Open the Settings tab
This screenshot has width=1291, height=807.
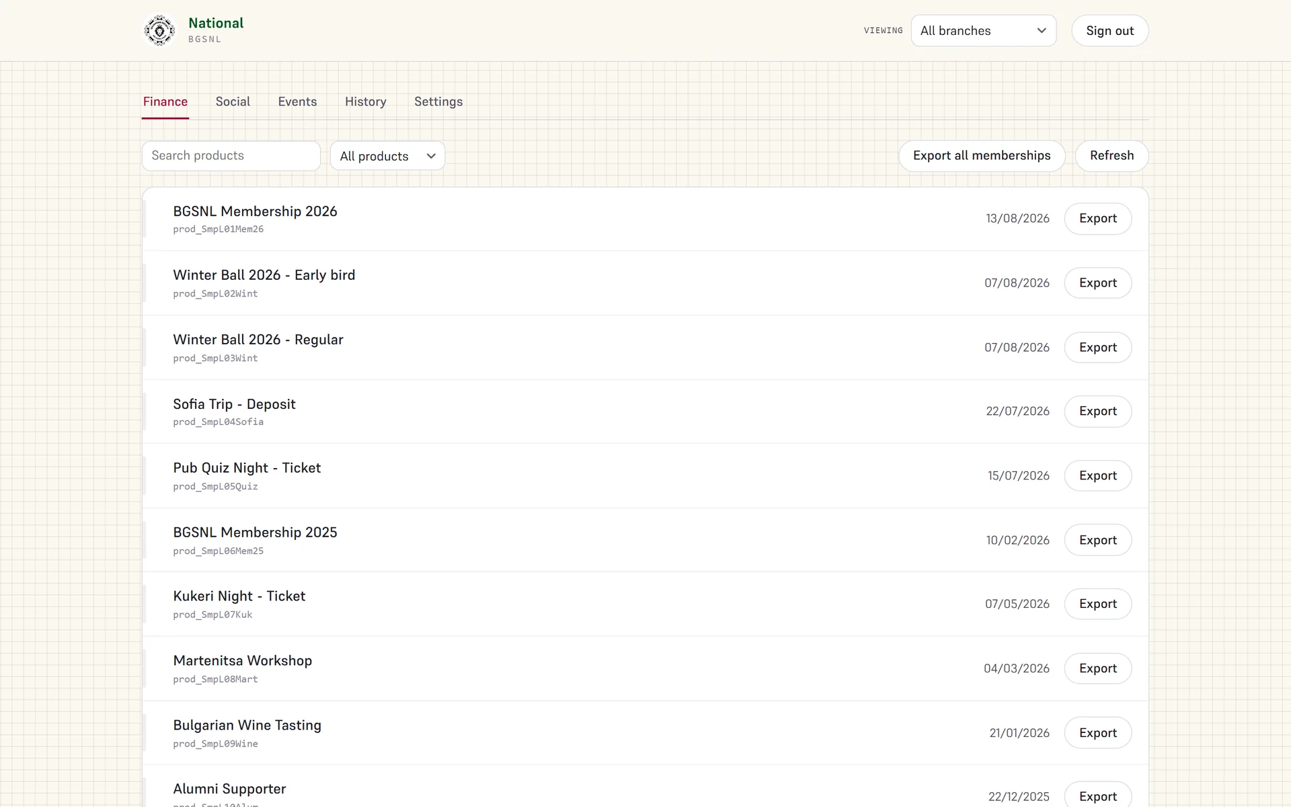coord(438,102)
